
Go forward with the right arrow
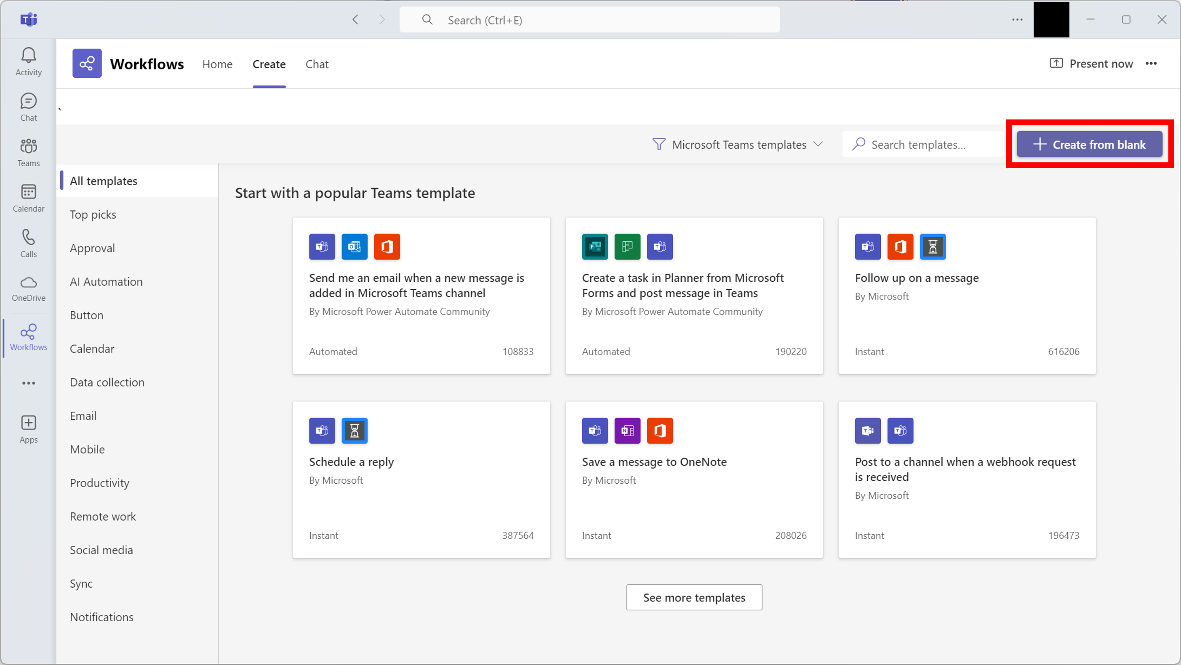382,19
